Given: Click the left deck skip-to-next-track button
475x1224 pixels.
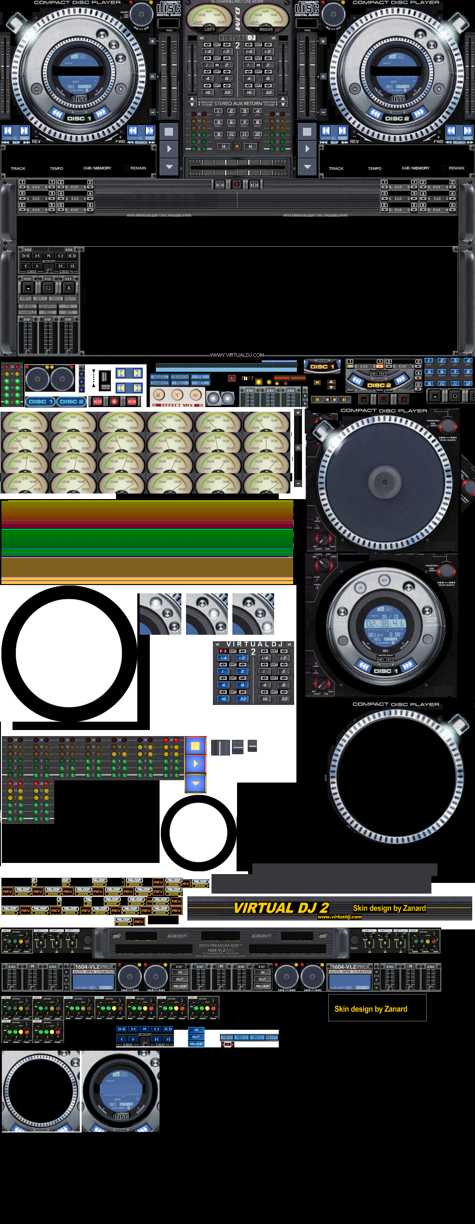Looking at the screenshot, I should pyautogui.click(x=24, y=131).
